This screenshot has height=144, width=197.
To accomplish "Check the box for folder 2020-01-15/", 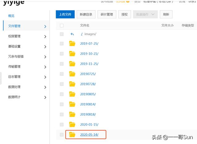I will point(62,125).
